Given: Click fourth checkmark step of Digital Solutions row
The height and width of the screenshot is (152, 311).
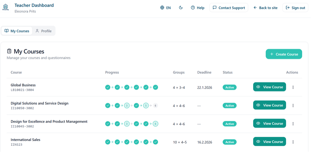Looking at the screenshot, I should coord(136,105).
